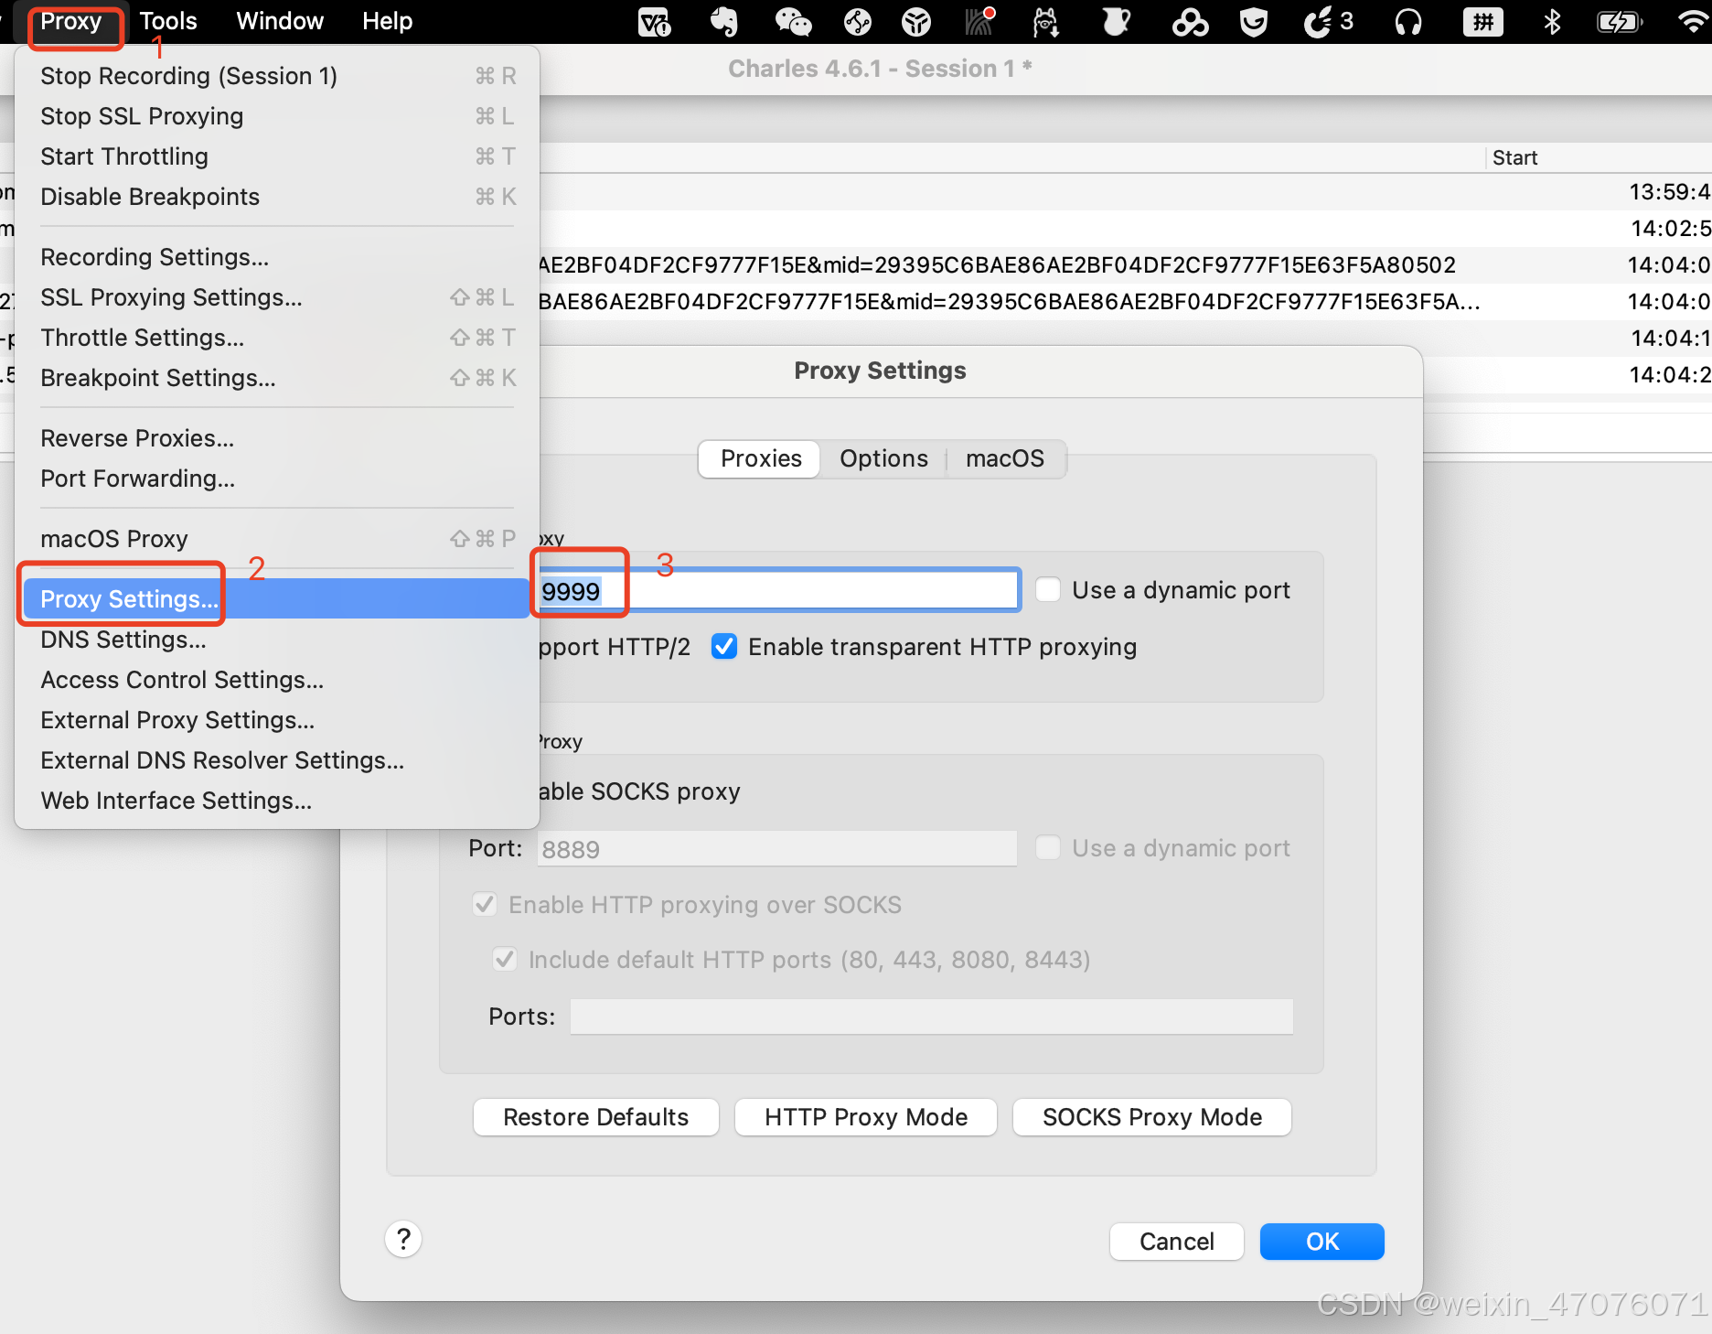The image size is (1712, 1334).
Task: Toggle Use a dynamic port for SOCKS
Action: pos(1048,847)
